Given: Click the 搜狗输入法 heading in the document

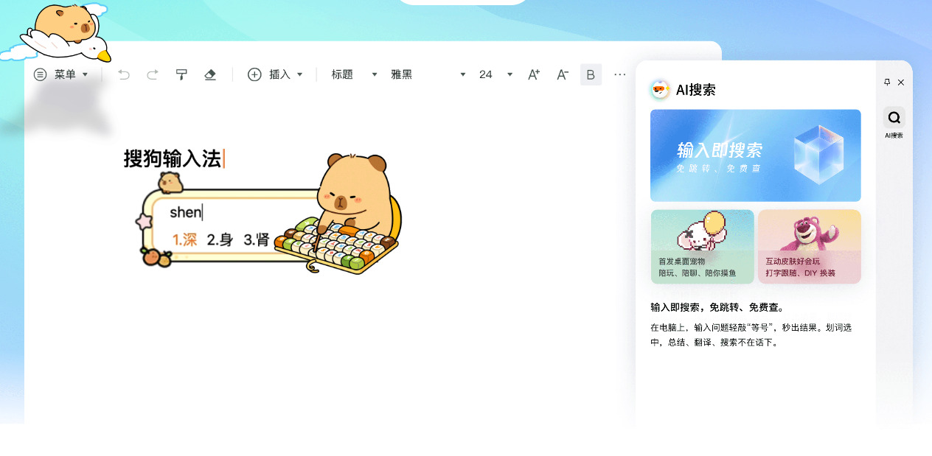Looking at the screenshot, I should (173, 158).
